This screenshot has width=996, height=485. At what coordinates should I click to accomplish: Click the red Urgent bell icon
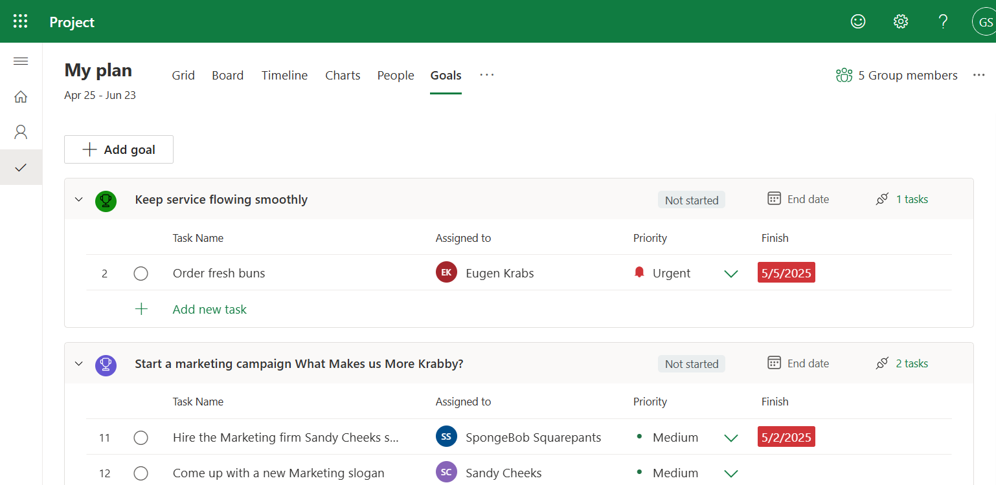coord(639,273)
